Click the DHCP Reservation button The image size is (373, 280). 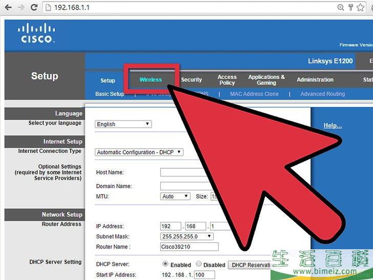pyautogui.click(x=250, y=265)
